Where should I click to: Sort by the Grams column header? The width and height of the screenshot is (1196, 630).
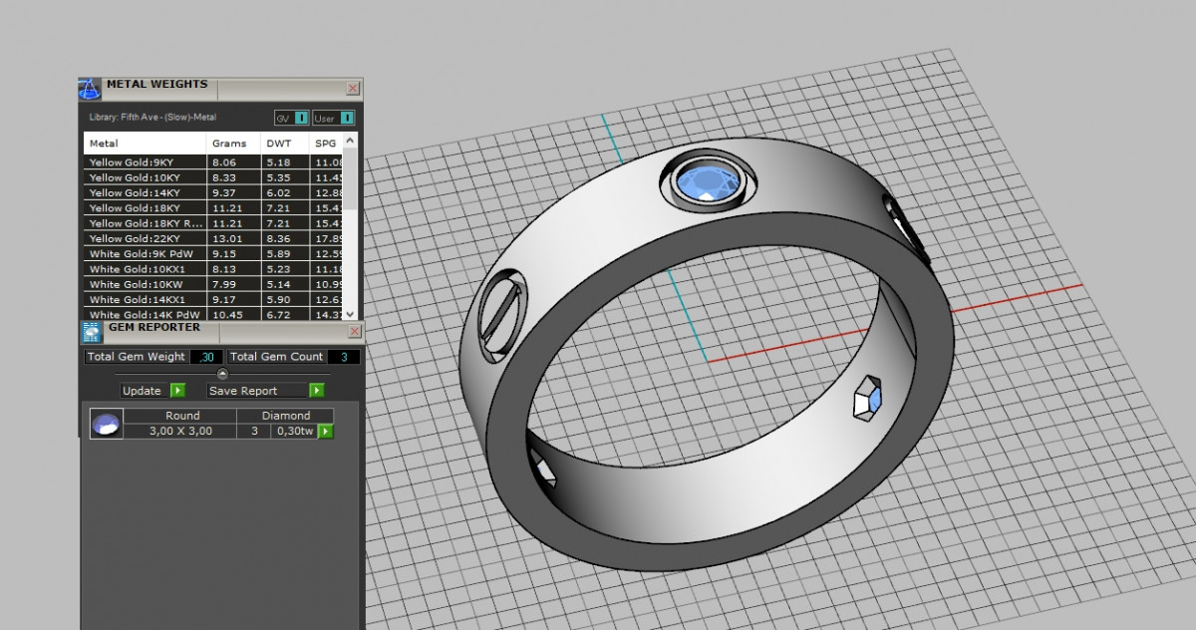[229, 144]
